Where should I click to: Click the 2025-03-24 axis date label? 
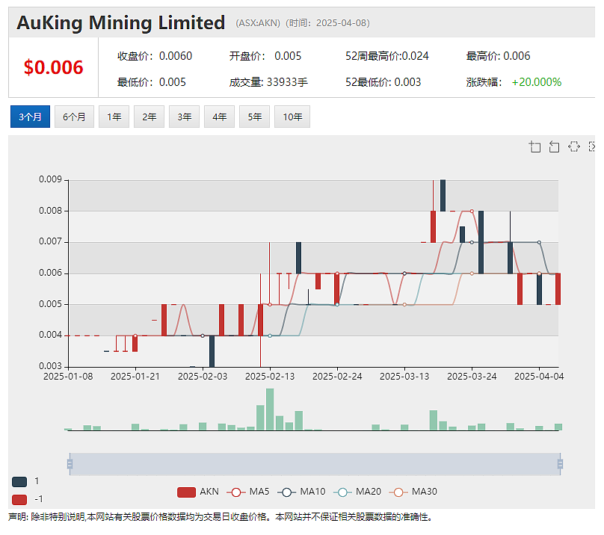coord(472,377)
